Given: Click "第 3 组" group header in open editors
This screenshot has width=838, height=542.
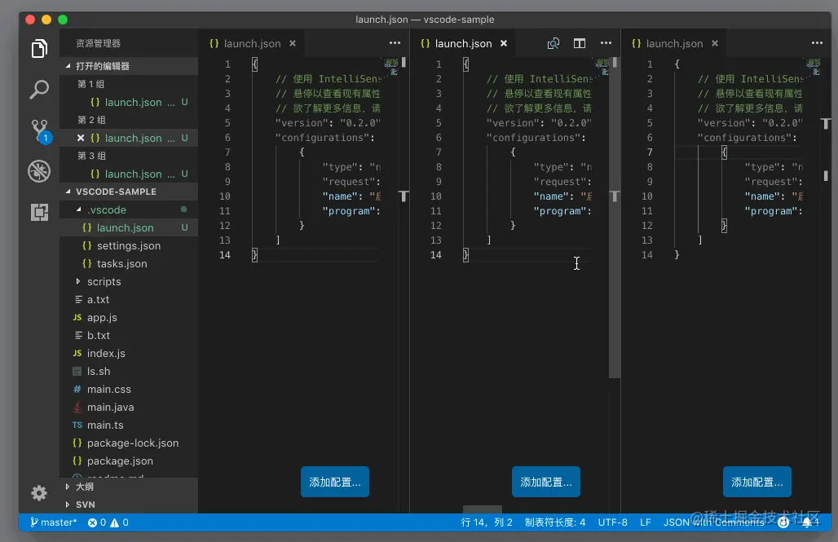Looking at the screenshot, I should (x=129, y=156).
